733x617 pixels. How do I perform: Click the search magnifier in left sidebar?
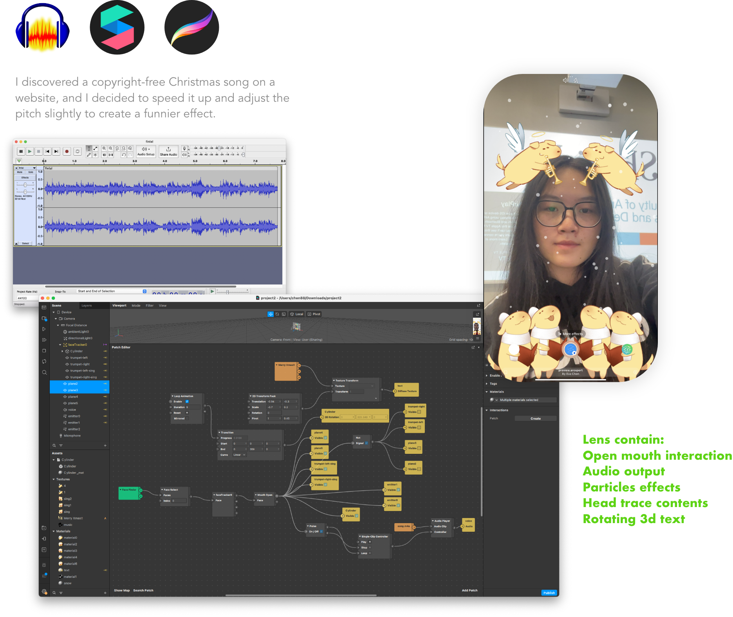pyautogui.click(x=44, y=372)
